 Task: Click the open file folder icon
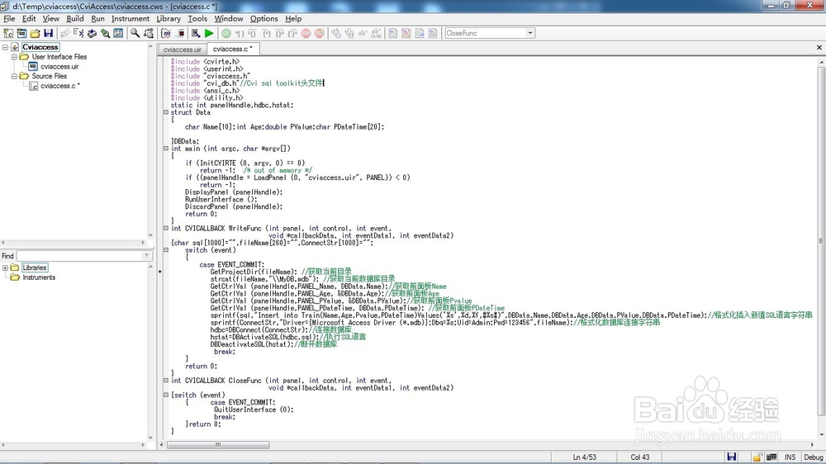click(x=35, y=33)
